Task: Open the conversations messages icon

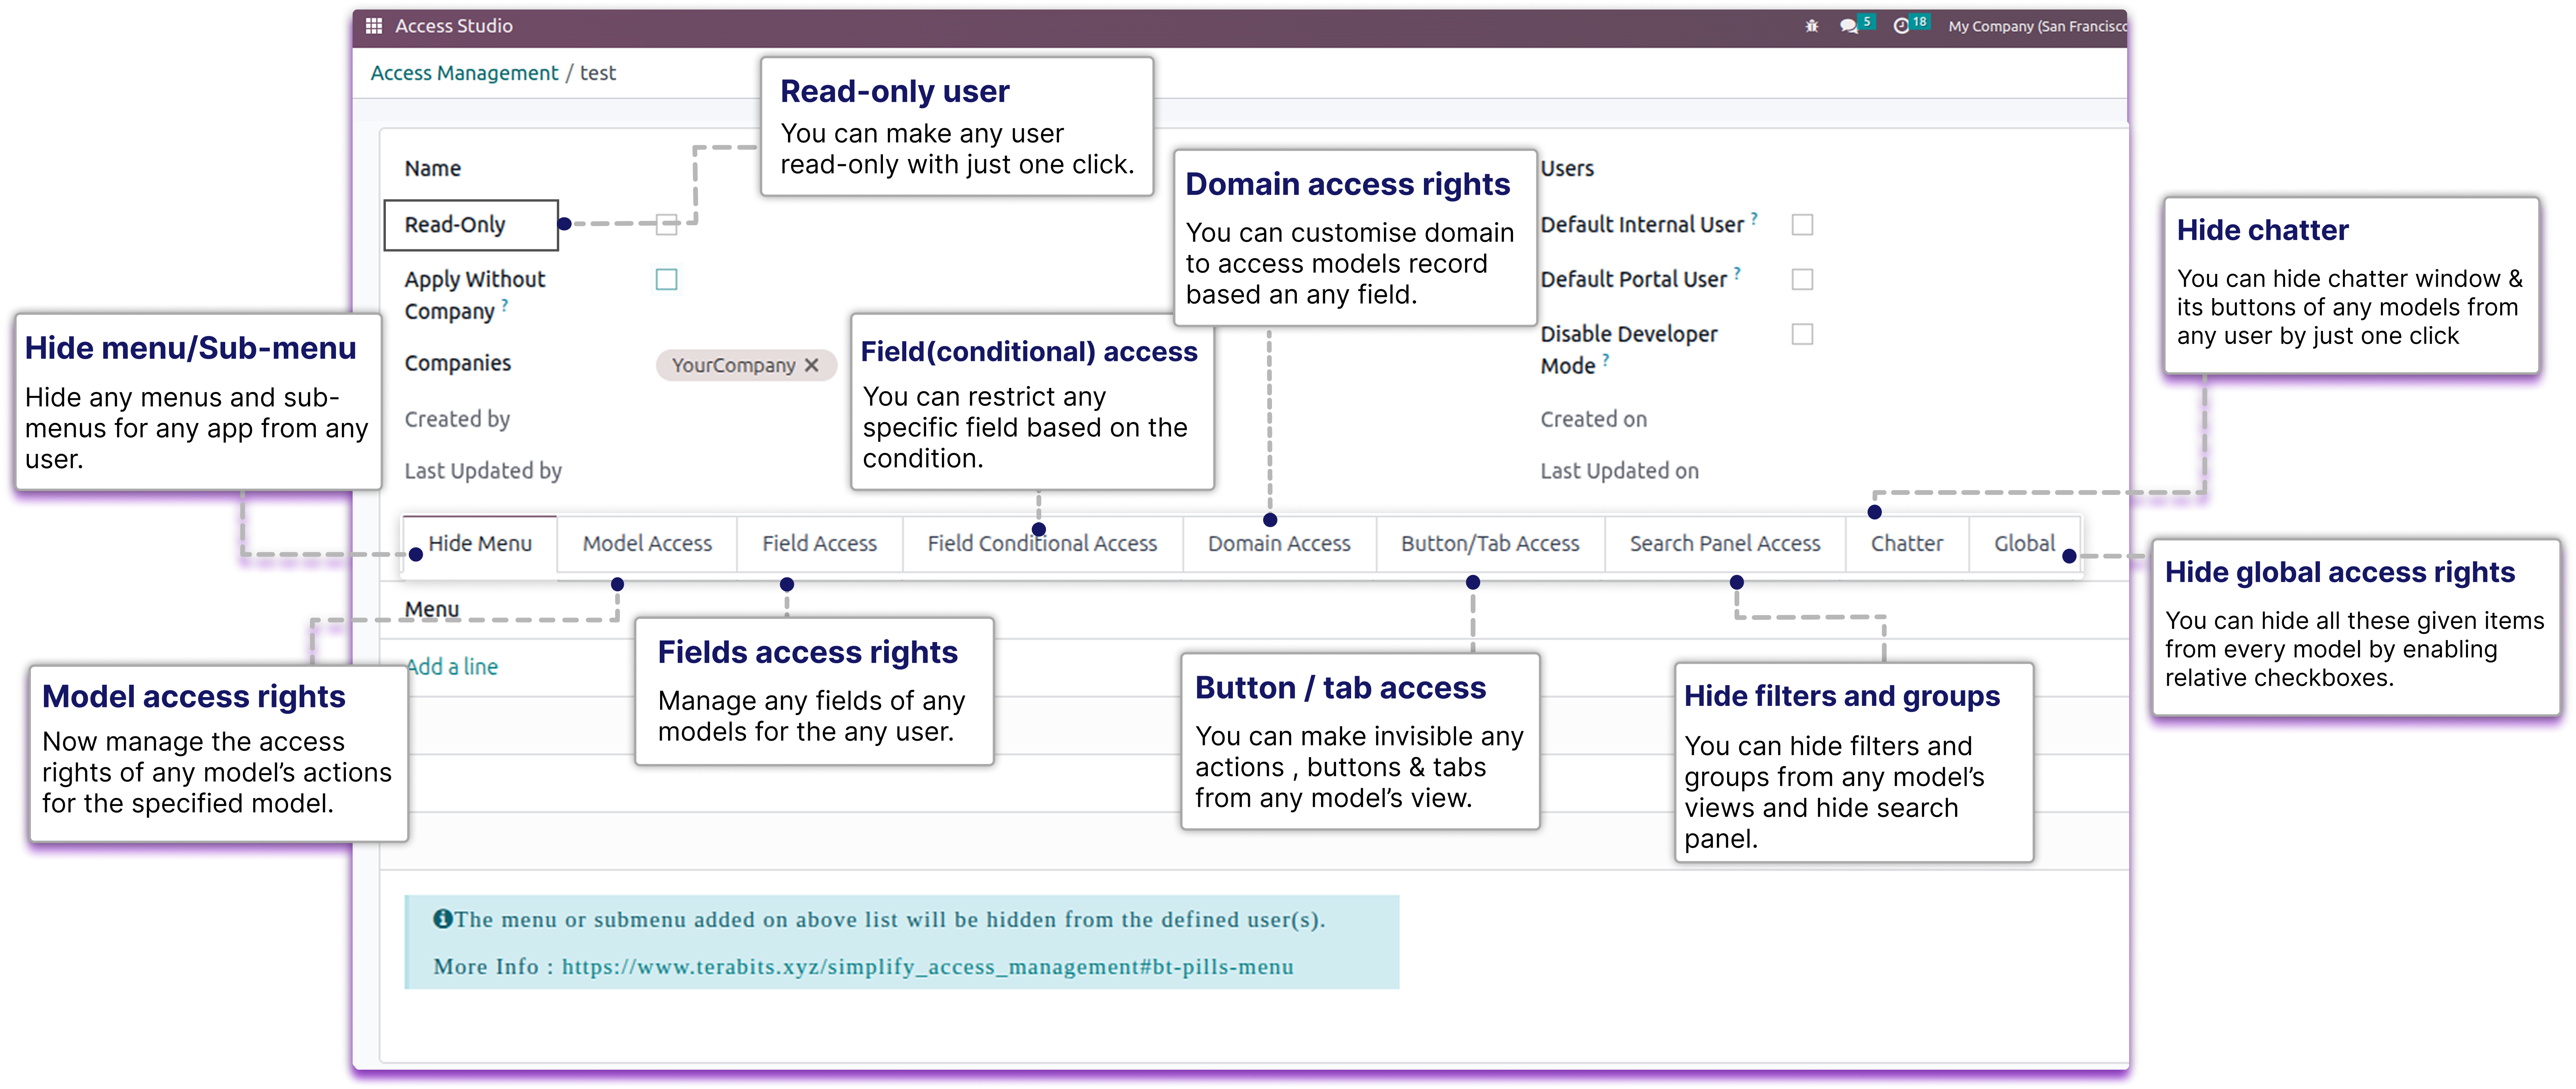Action: (x=1849, y=27)
